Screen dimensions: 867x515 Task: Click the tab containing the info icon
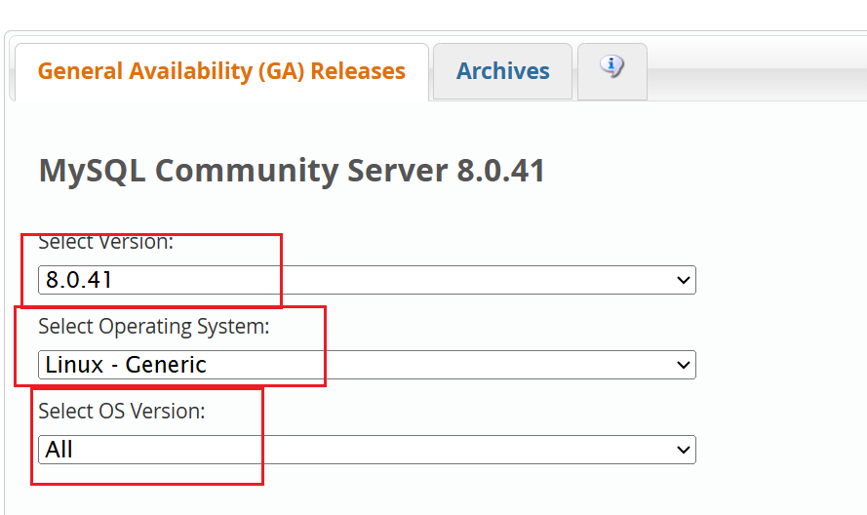(x=612, y=72)
